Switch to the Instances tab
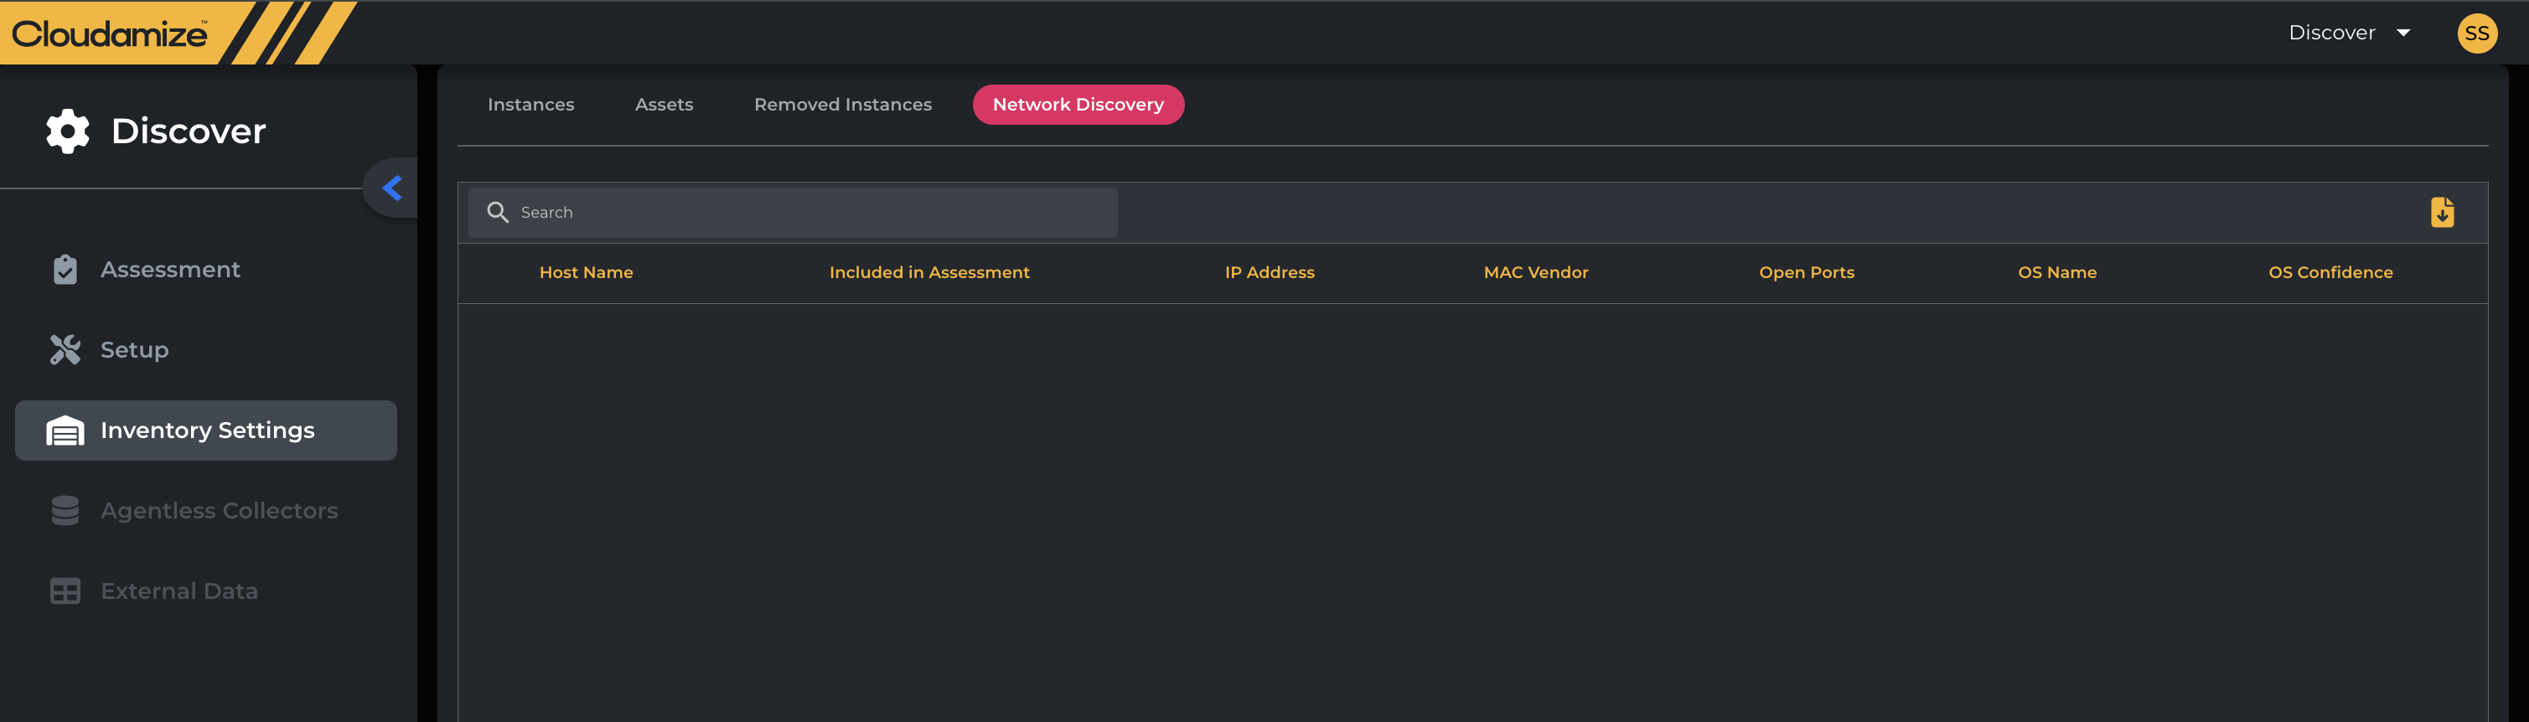The width and height of the screenshot is (2529, 722). pyautogui.click(x=531, y=105)
